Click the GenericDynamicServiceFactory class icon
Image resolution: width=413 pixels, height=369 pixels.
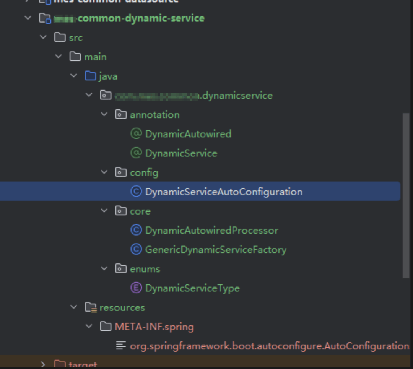[x=136, y=250]
